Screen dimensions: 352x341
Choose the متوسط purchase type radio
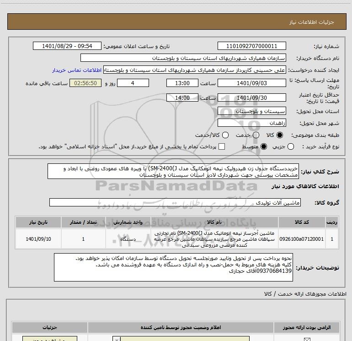point(264,146)
